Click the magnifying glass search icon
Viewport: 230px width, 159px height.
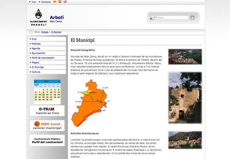[x=152, y=18]
